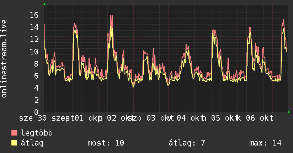Image resolution: width=293 pixels, height=153 pixels.
Task: Click the 'most: 10' value
Action: (106, 143)
